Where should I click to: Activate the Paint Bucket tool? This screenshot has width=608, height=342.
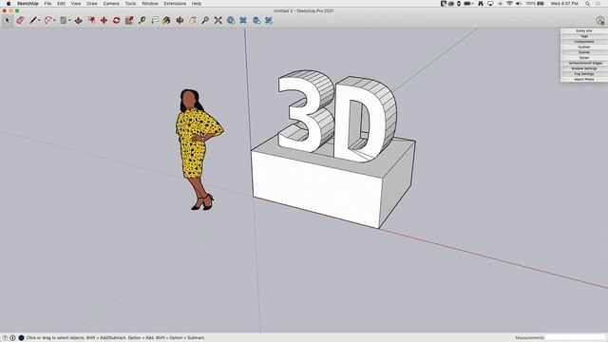(x=167, y=20)
